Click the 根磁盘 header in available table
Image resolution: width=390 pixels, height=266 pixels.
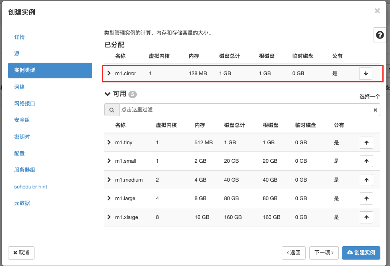(x=270, y=125)
